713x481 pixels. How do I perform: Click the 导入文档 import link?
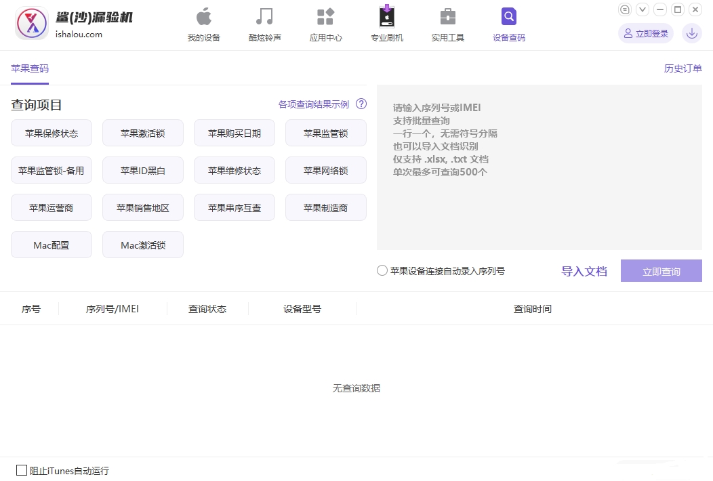click(584, 270)
